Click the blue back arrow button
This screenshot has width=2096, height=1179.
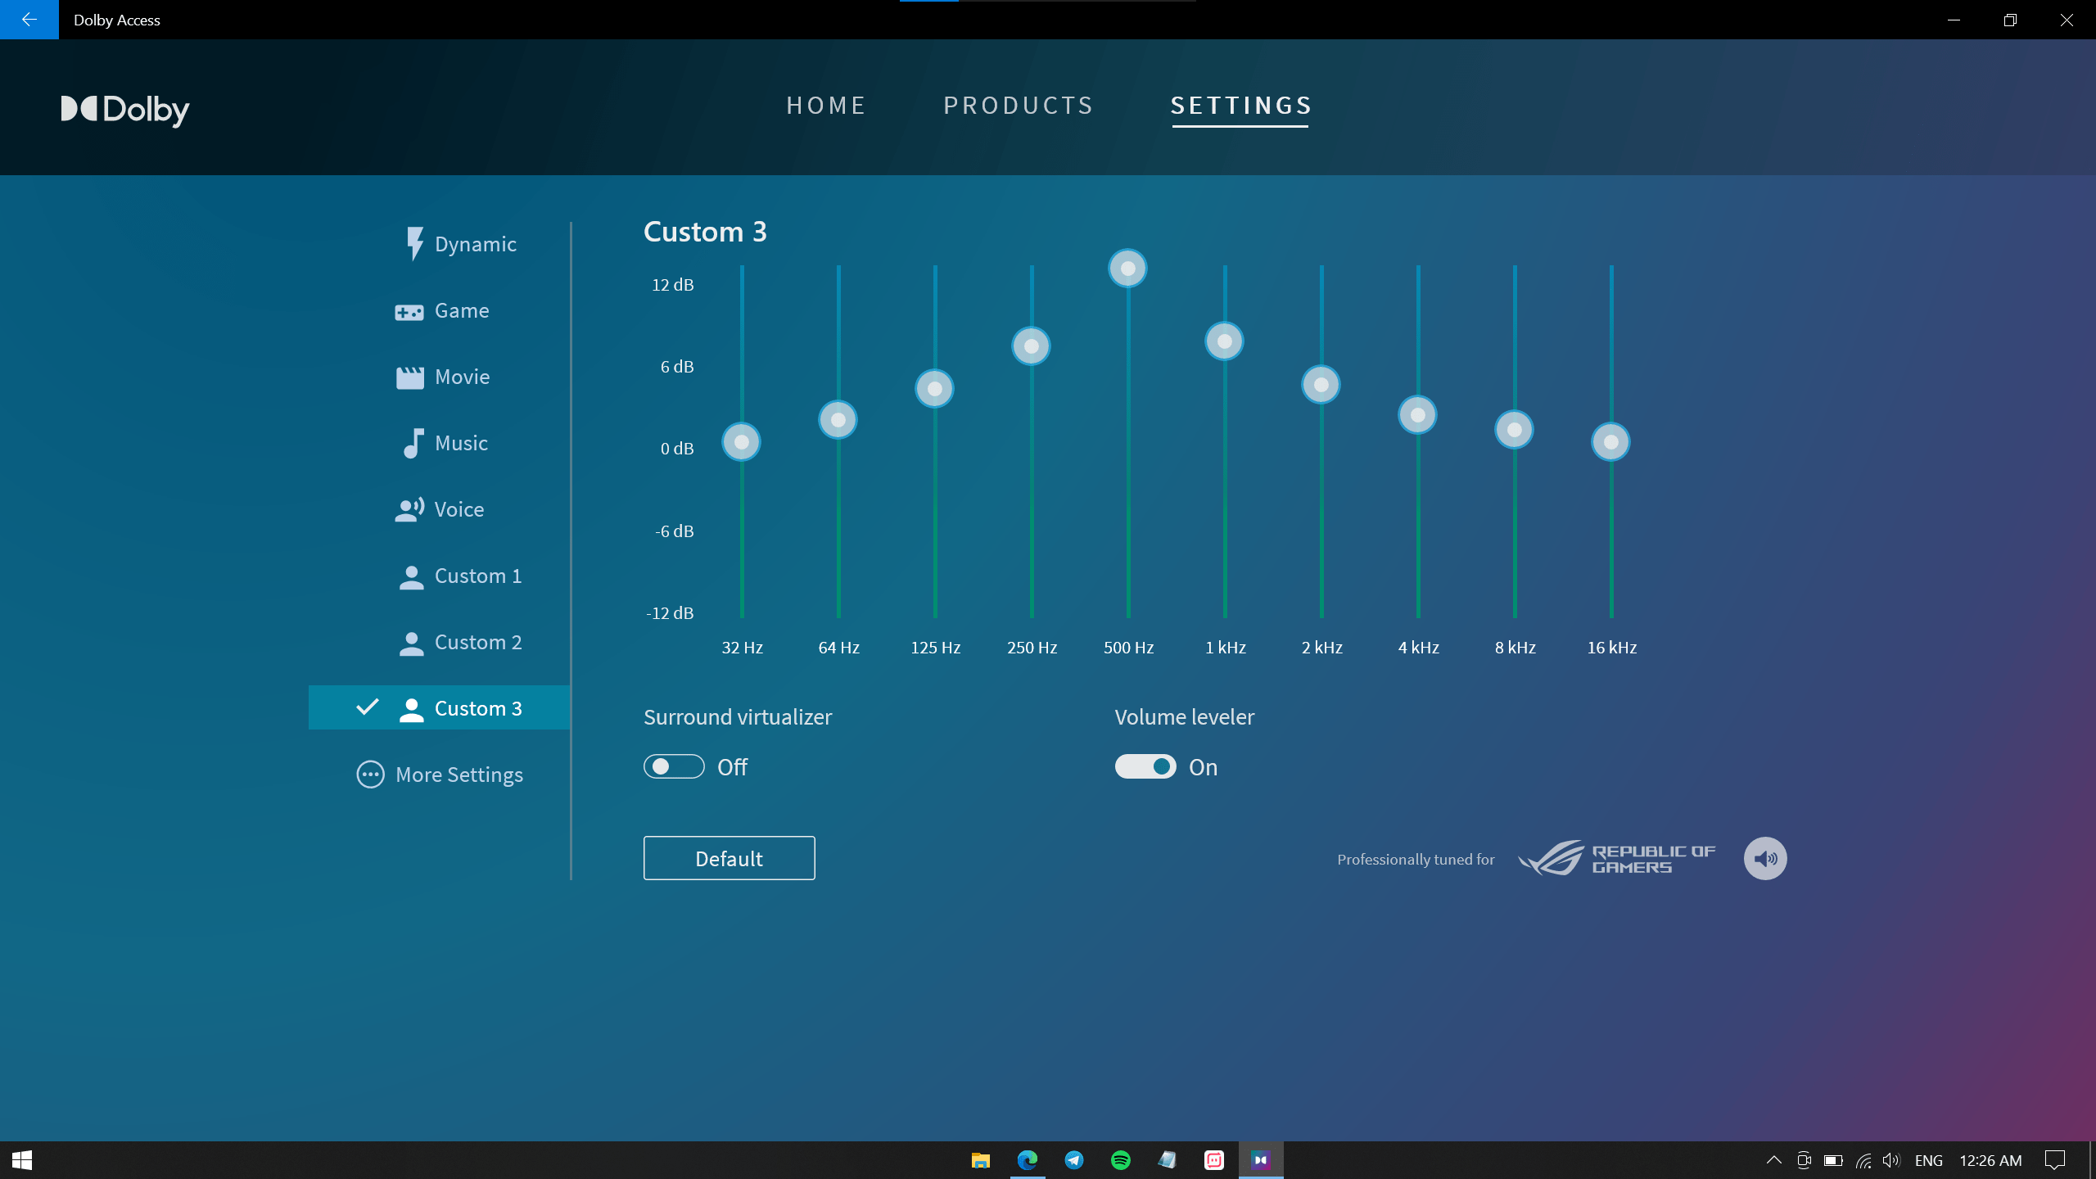[x=29, y=20]
